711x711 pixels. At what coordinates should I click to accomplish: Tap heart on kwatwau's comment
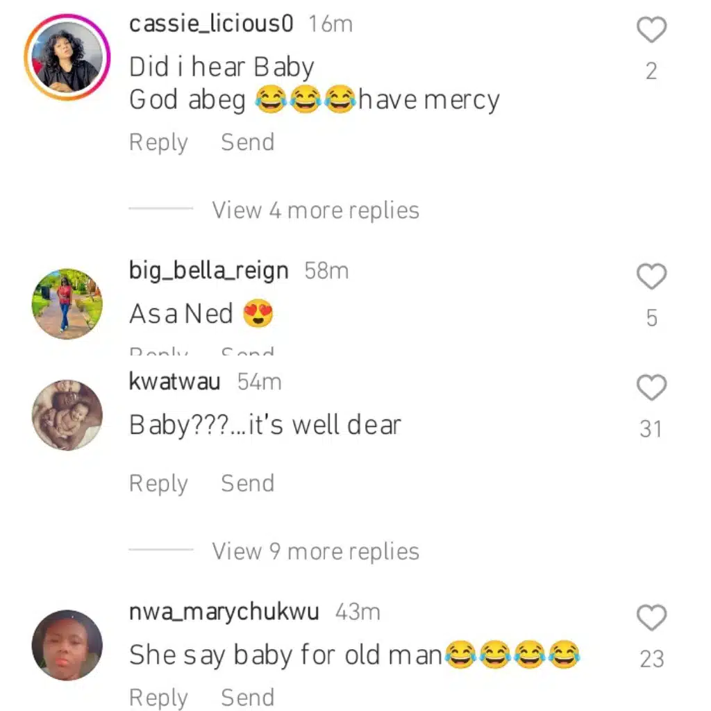coord(651,387)
